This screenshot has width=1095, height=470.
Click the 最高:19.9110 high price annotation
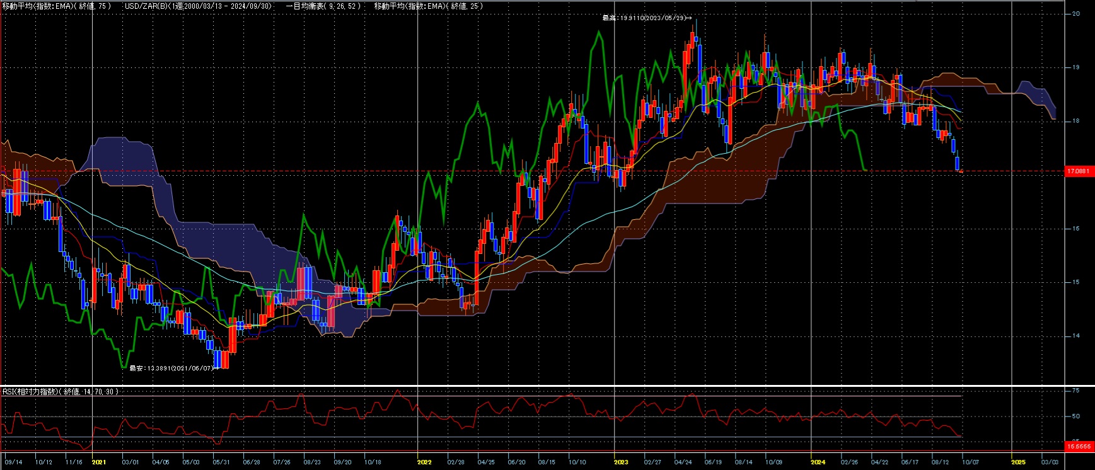point(647,18)
